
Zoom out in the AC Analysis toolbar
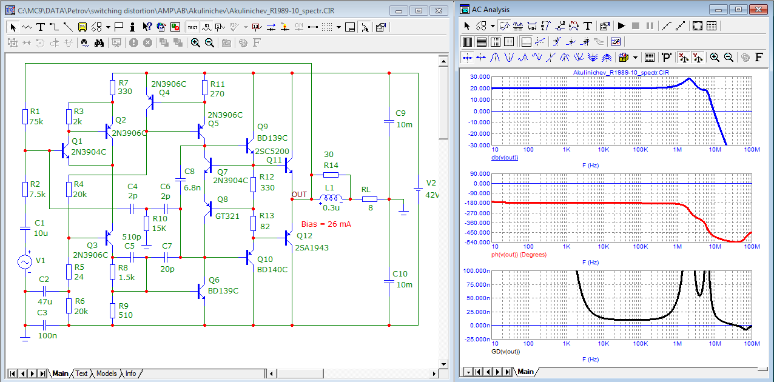click(x=729, y=58)
